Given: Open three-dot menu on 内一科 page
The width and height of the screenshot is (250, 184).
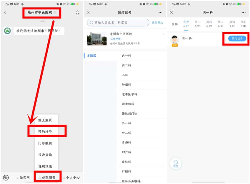Looking at the screenshot, I should 244,13.
